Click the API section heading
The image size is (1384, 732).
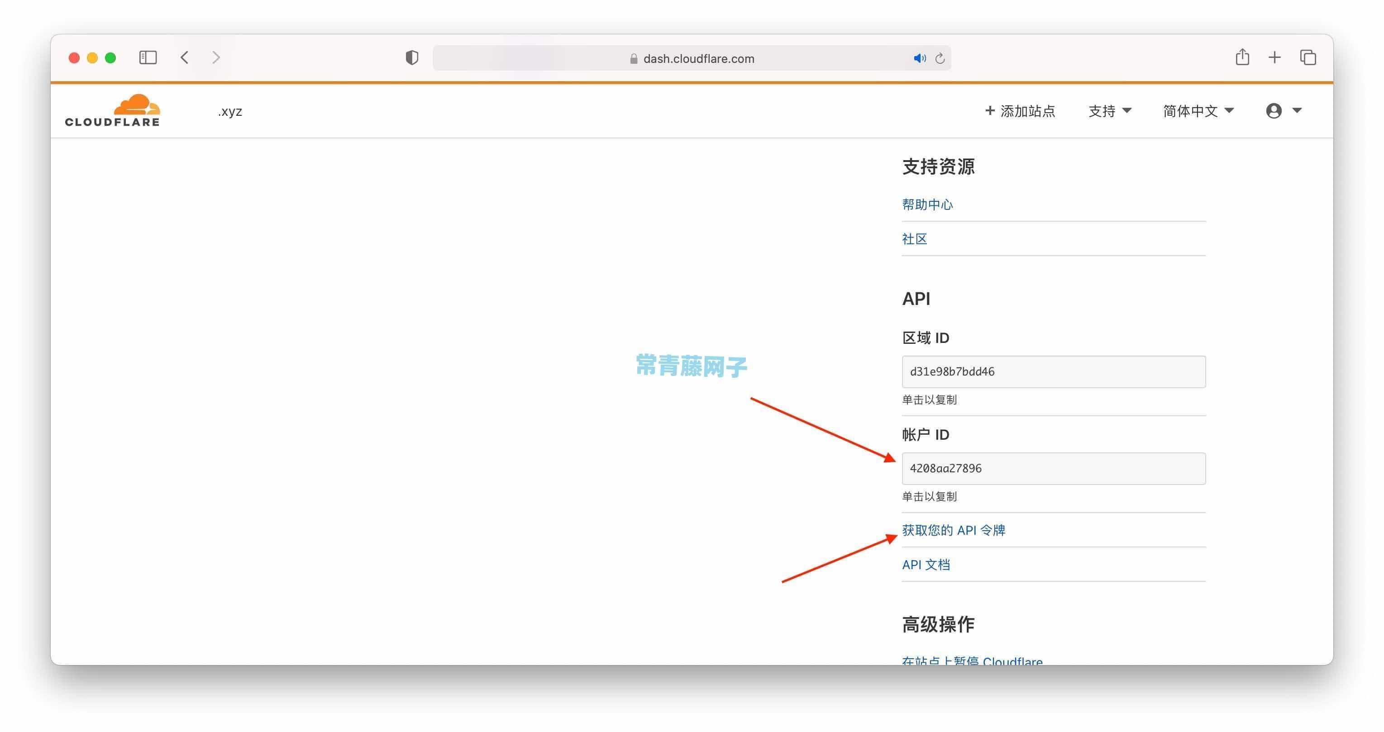tap(916, 299)
